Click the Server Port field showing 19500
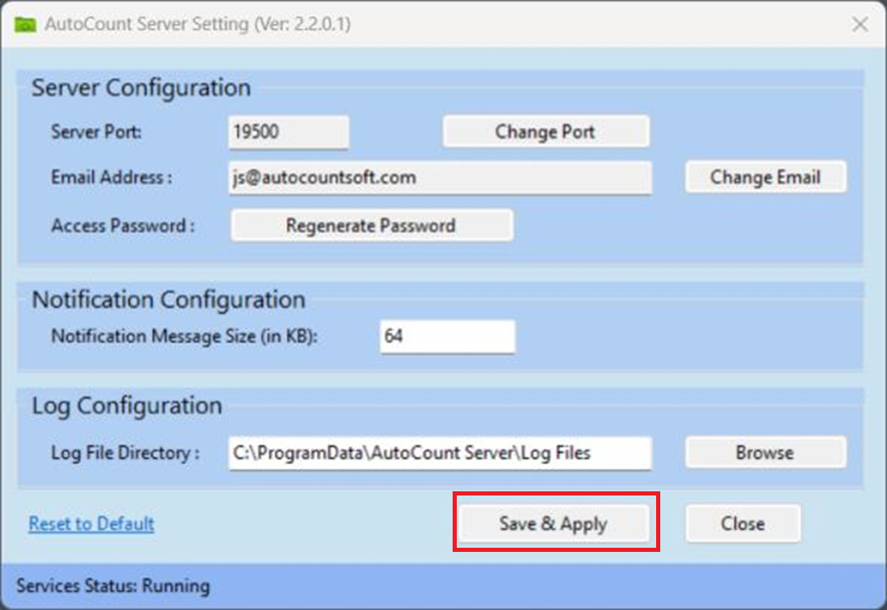This screenshot has height=610, width=887. click(288, 132)
